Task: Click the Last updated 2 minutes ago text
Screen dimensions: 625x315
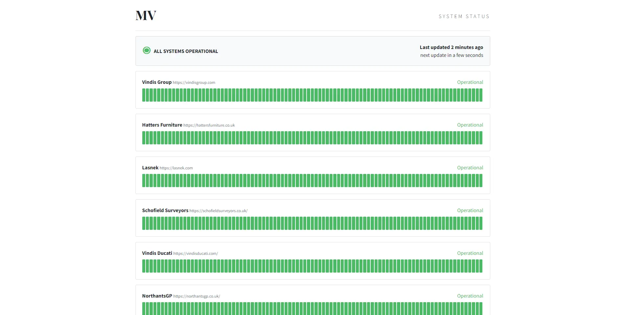Action: 451,47
